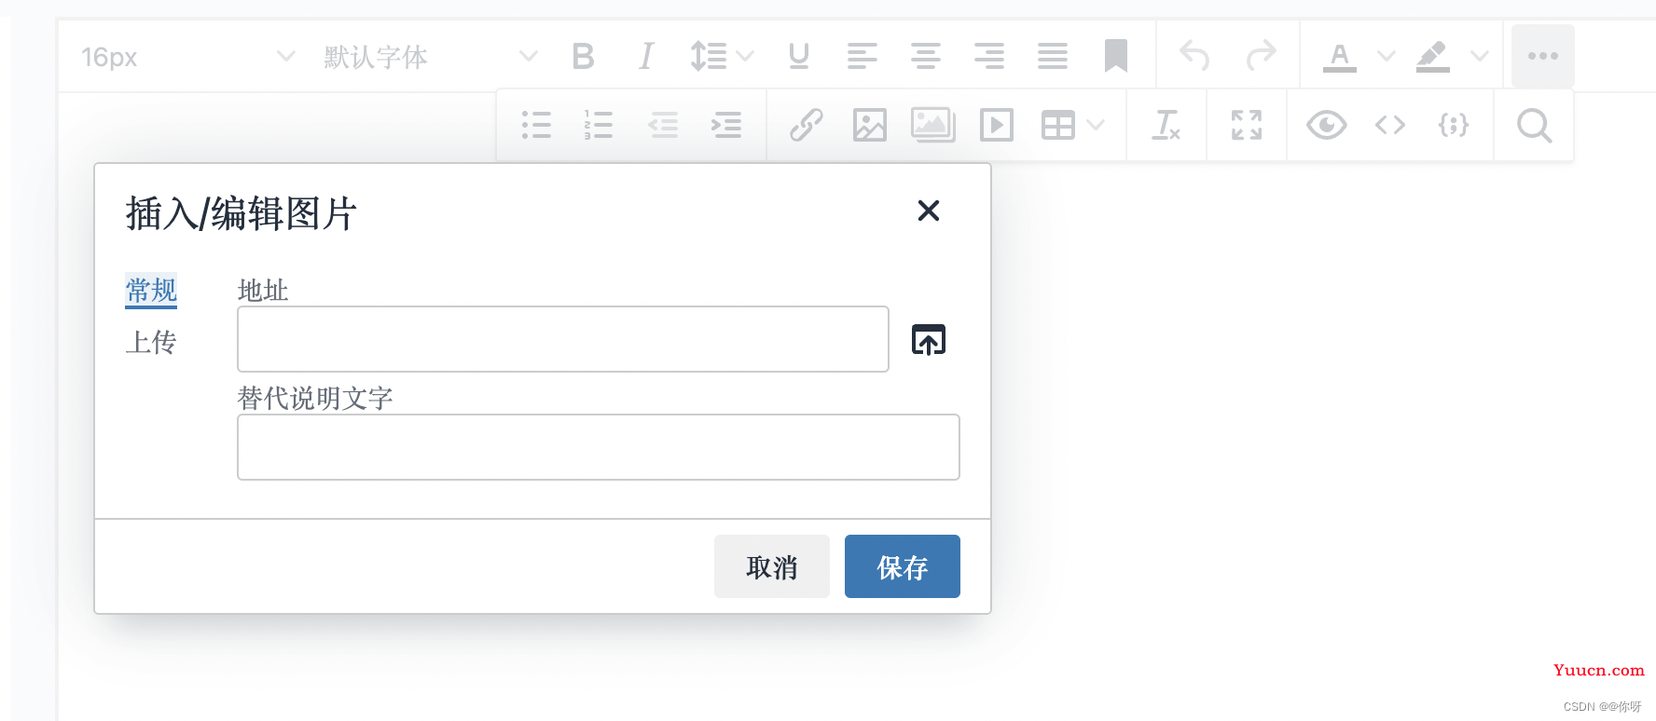Open the line height options

coord(709,57)
